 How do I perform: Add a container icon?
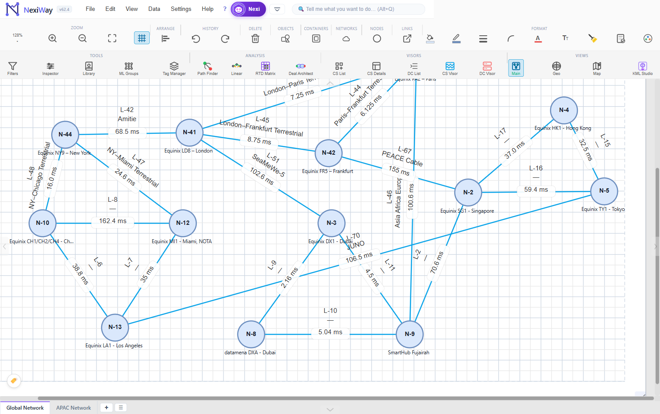[x=316, y=38]
